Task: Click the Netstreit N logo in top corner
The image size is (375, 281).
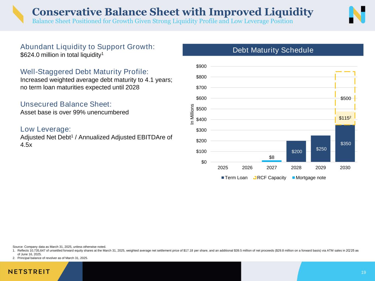Action: click(x=357, y=15)
